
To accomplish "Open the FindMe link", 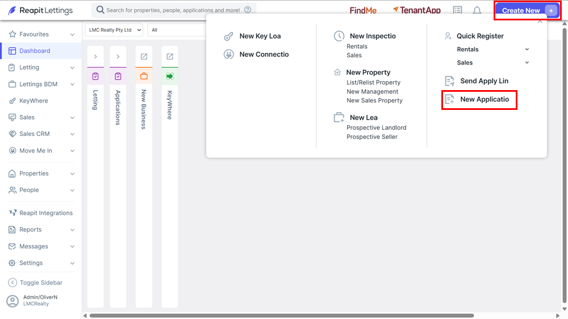I will click(x=362, y=10).
